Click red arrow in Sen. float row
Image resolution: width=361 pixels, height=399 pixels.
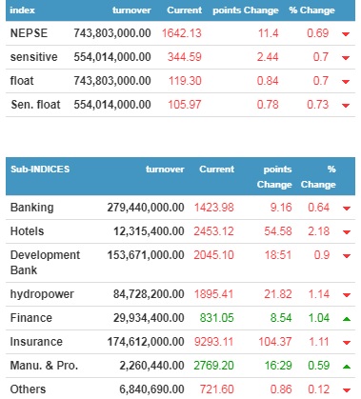click(346, 106)
